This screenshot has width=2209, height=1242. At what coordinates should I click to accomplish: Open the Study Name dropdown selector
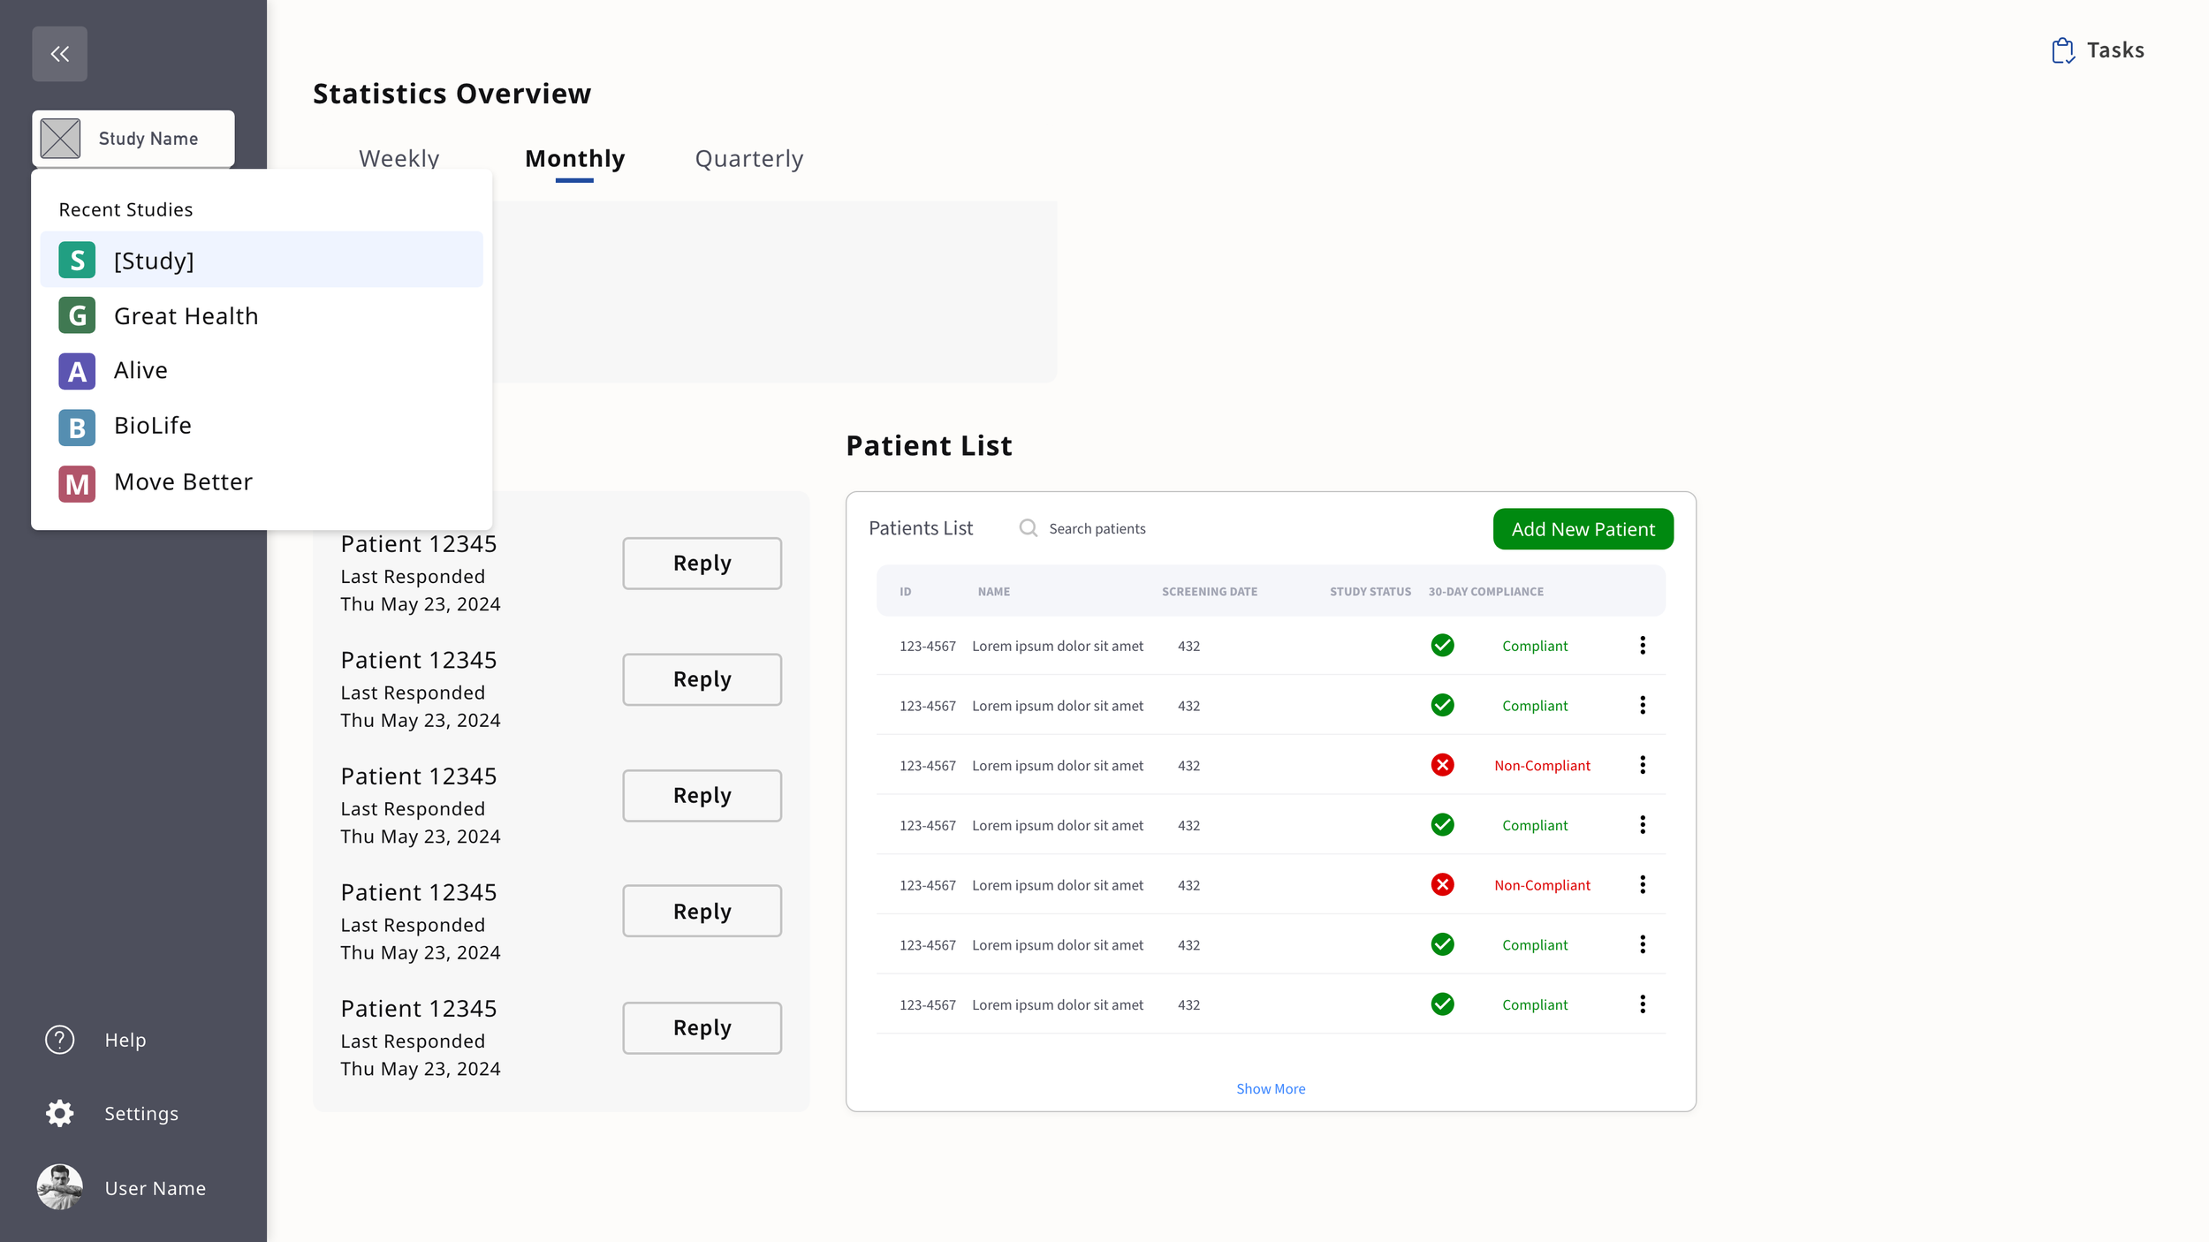tap(133, 139)
